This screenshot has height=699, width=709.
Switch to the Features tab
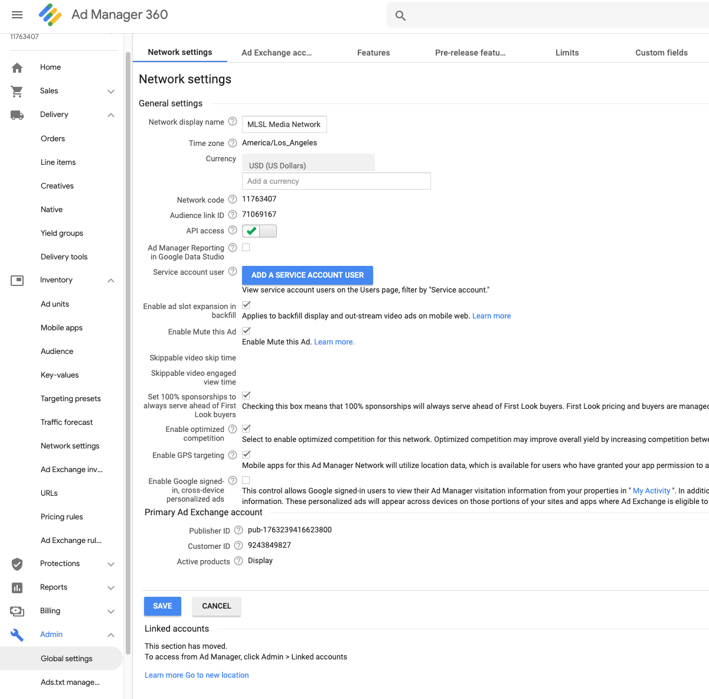pyautogui.click(x=373, y=53)
